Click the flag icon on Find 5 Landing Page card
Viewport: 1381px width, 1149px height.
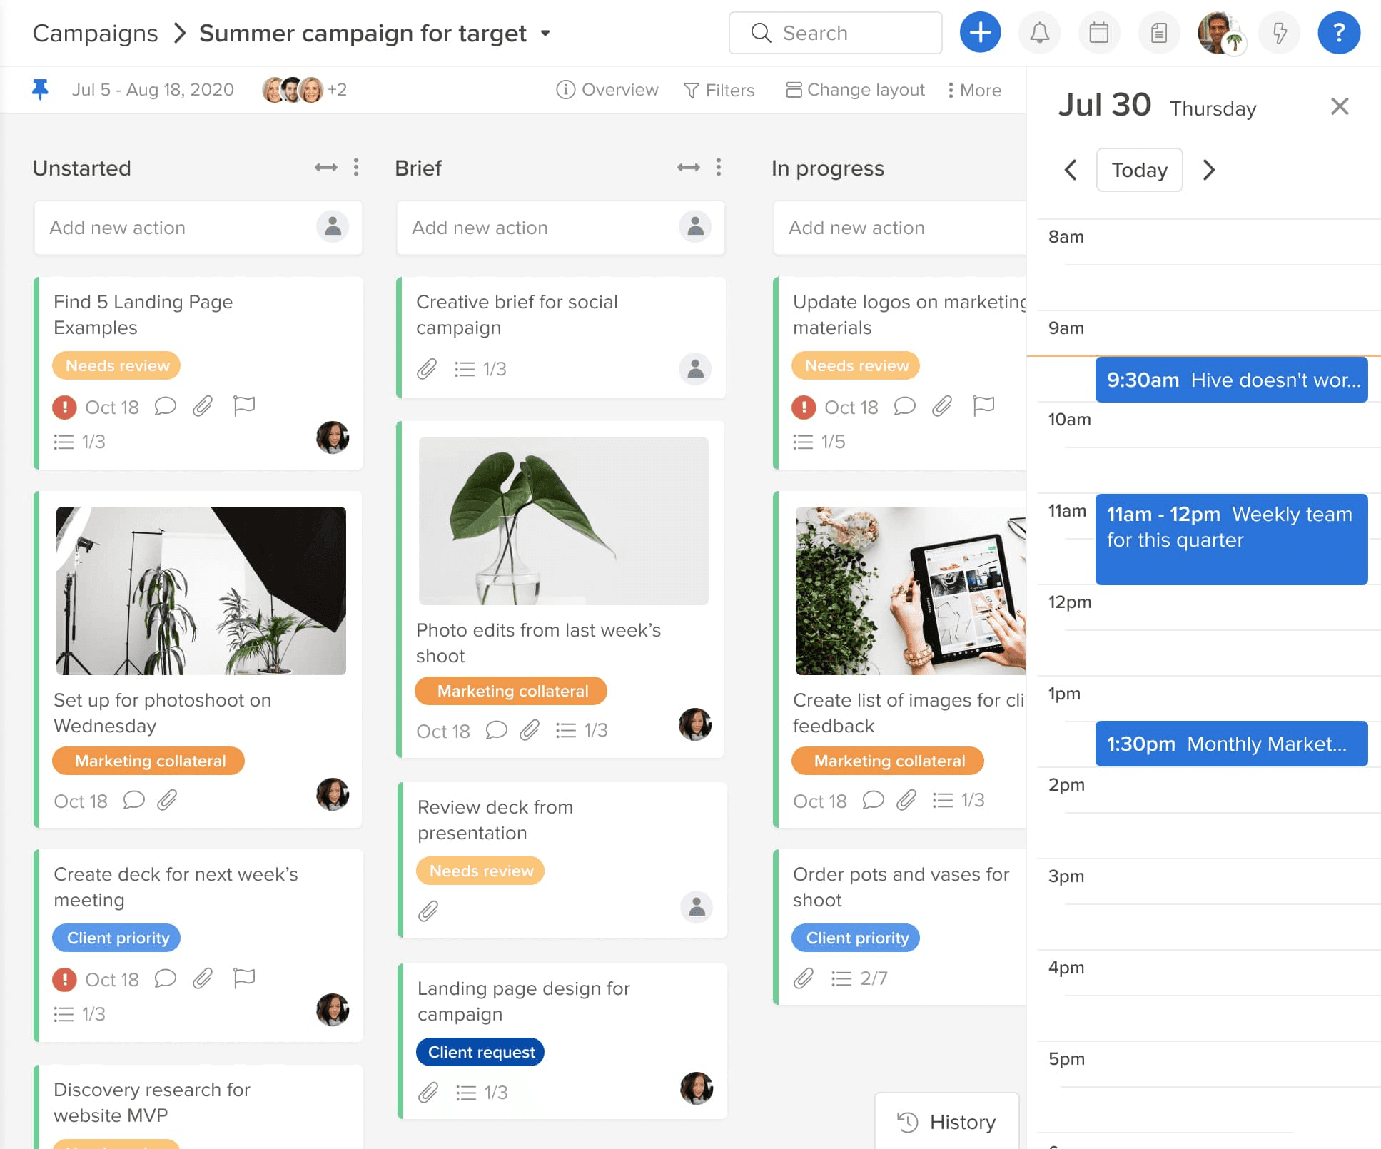click(244, 406)
